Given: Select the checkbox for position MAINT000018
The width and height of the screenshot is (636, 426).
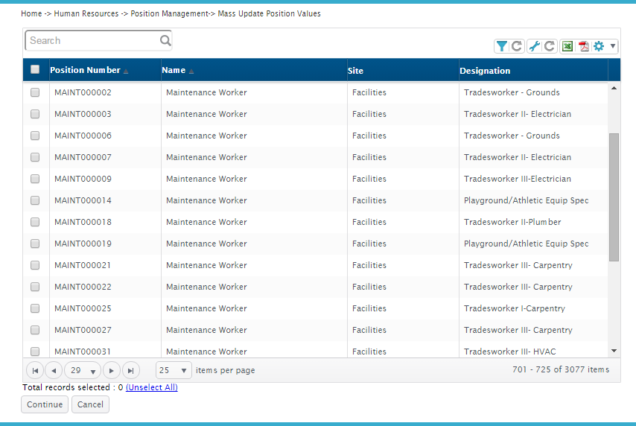Looking at the screenshot, I should point(35,222).
